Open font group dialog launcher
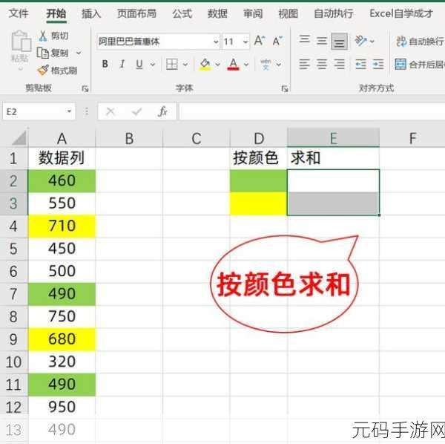Image resolution: width=445 pixels, height=444 pixels. pos(285,89)
